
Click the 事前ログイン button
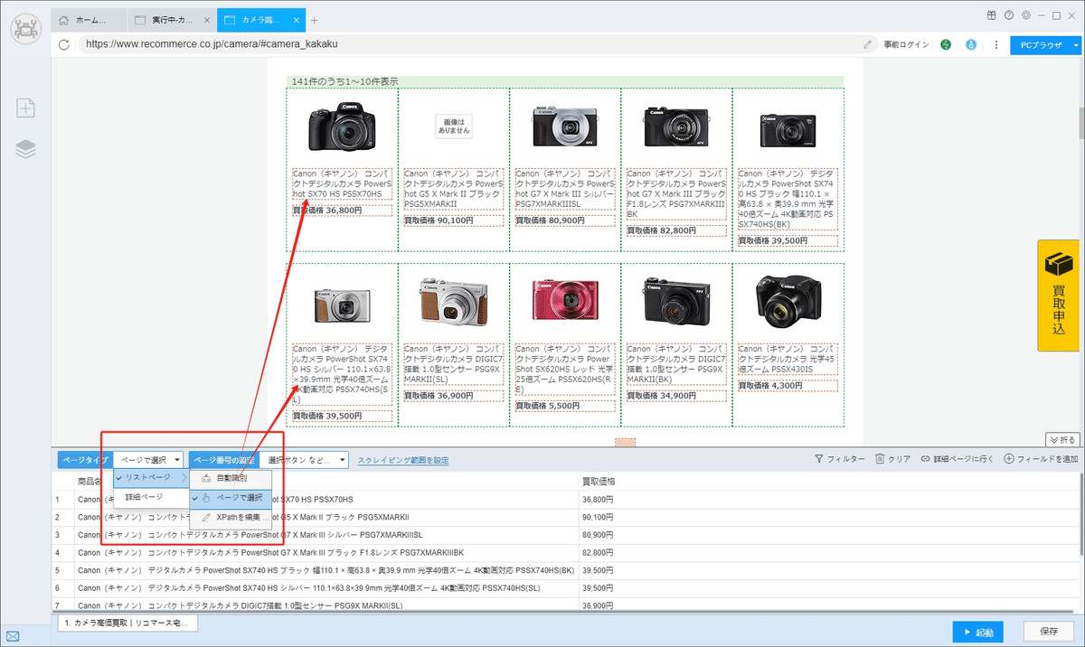[x=905, y=44]
